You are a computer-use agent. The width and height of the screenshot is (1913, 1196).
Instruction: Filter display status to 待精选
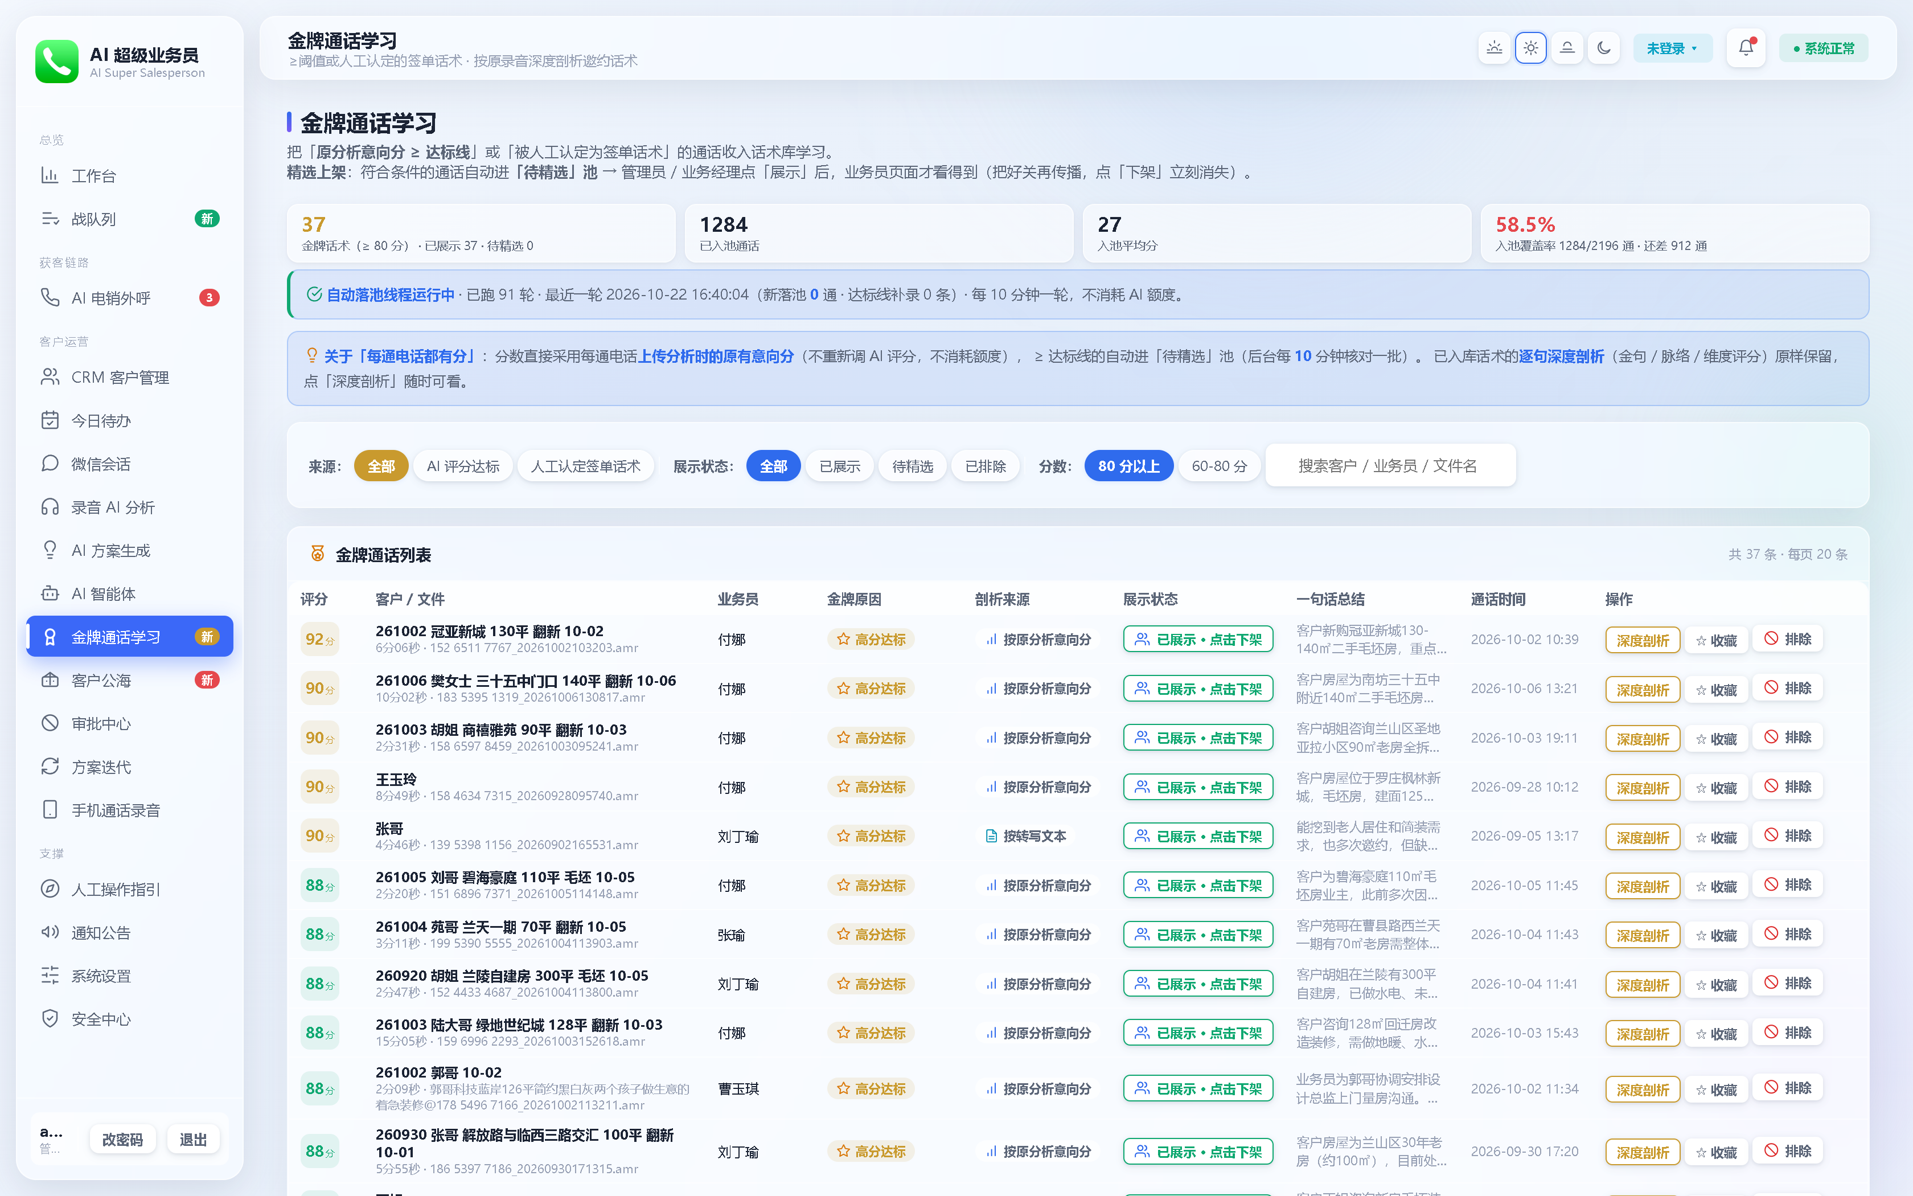coord(912,466)
